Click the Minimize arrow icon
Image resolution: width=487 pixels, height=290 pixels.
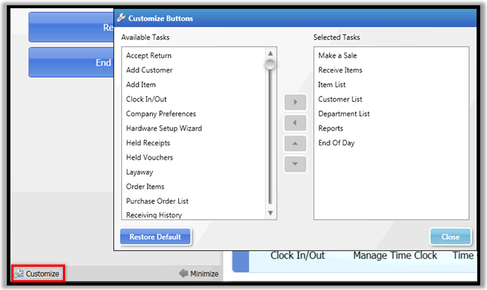point(184,274)
